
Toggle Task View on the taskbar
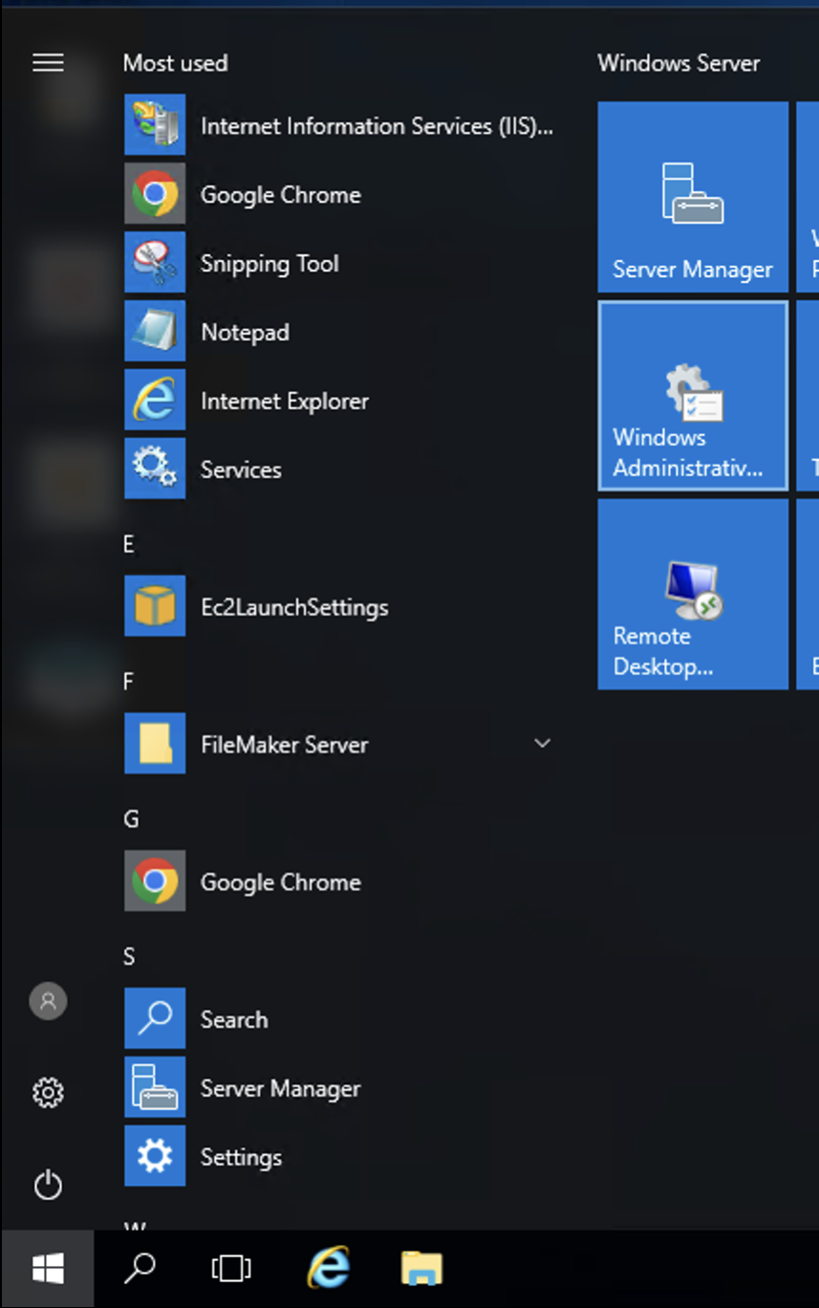[229, 1269]
